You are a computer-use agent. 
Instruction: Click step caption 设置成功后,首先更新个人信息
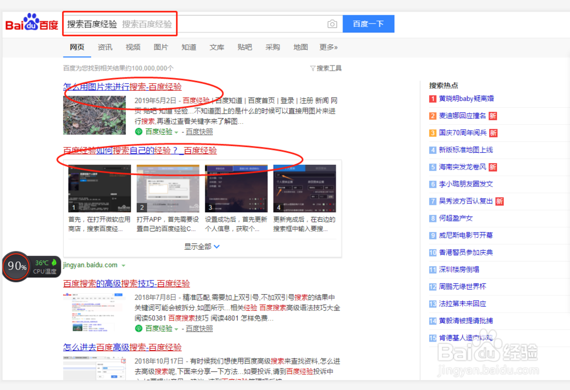(237, 224)
